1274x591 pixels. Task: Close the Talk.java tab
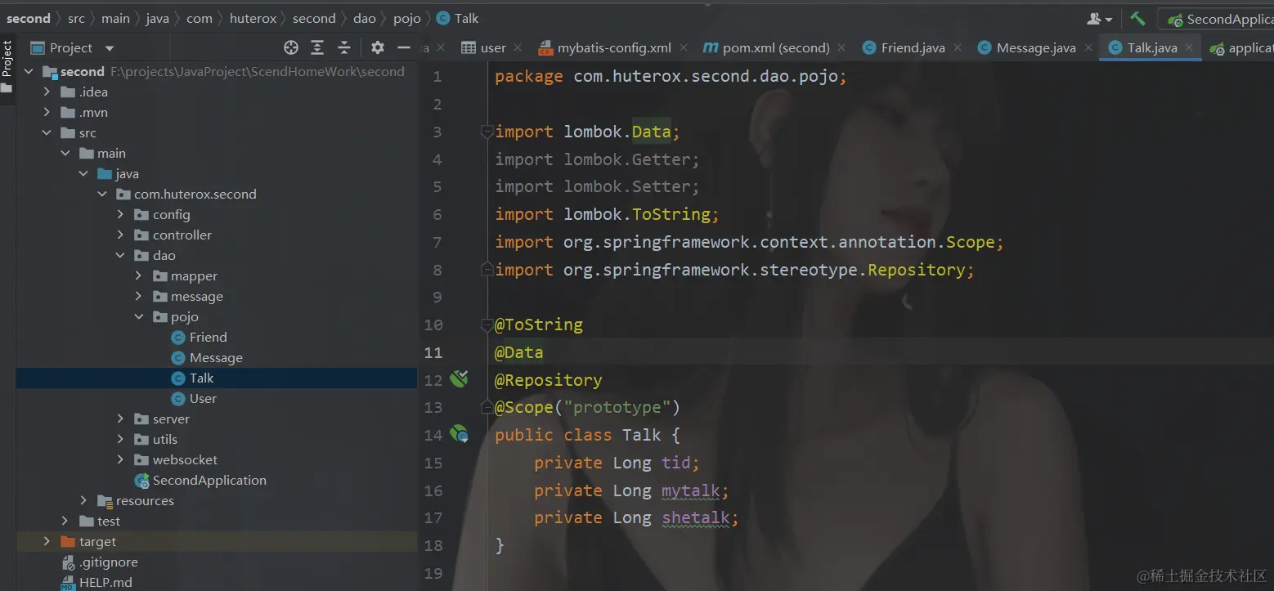1190,47
